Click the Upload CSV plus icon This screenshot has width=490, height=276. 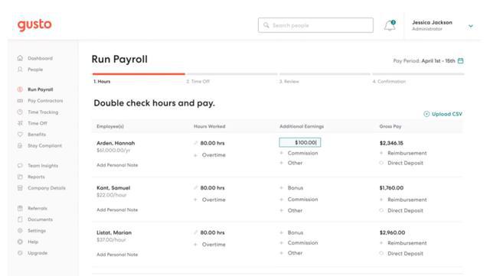coord(426,114)
